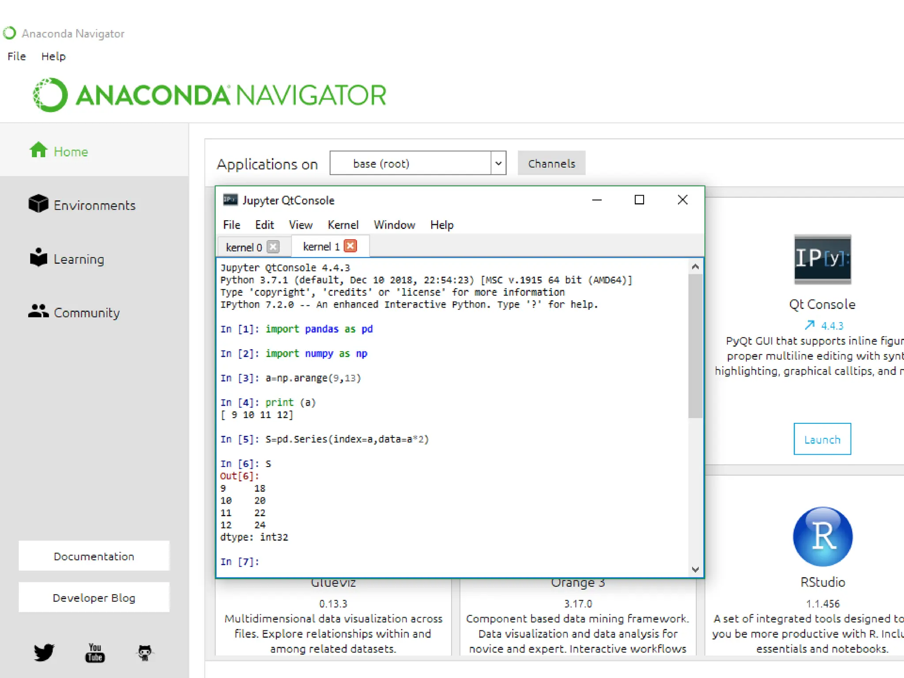Click the Orange 3 version 3.17.0 text
Screen dimensions: 904x678
[x=578, y=603]
